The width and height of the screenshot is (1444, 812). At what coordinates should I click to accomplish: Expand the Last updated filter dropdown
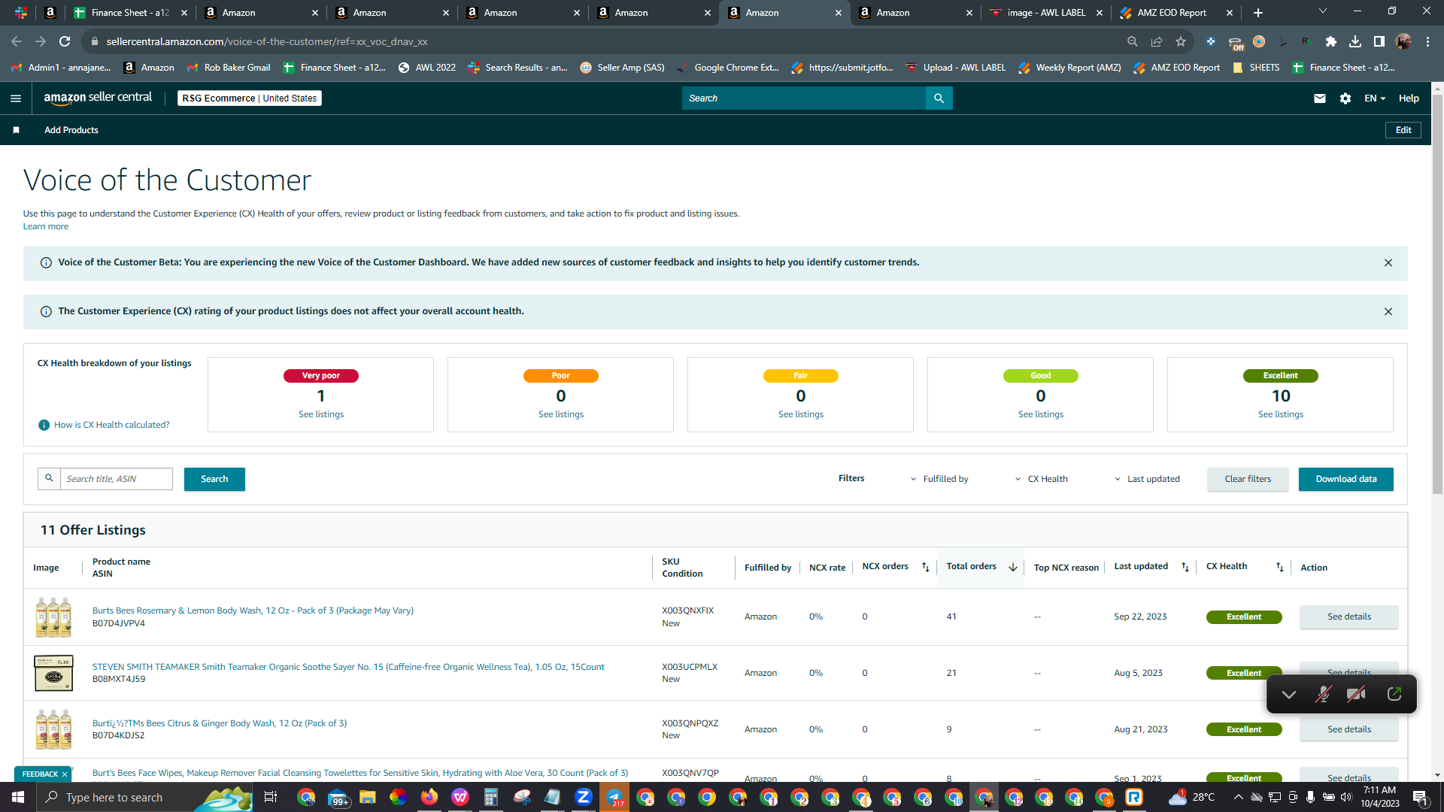(1147, 479)
